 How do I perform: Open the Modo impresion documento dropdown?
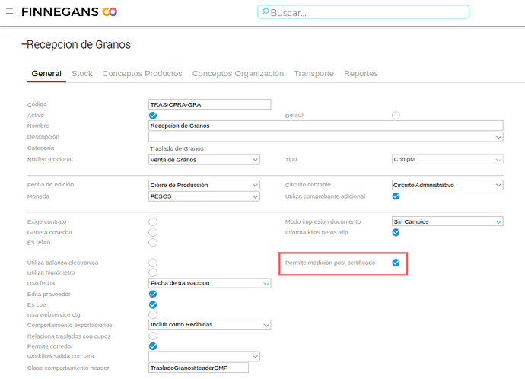[447, 221]
